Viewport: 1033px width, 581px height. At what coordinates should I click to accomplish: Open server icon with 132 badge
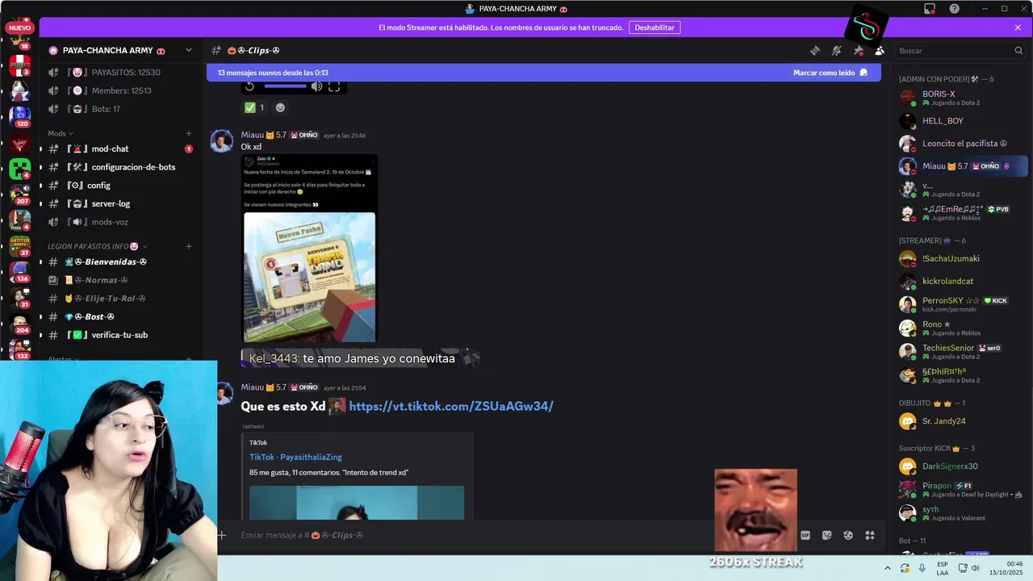tap(19, 349)
